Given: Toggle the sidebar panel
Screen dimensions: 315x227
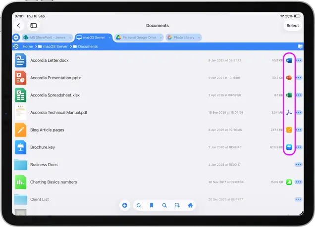Looking at the screenshot, I should [34, 26].
